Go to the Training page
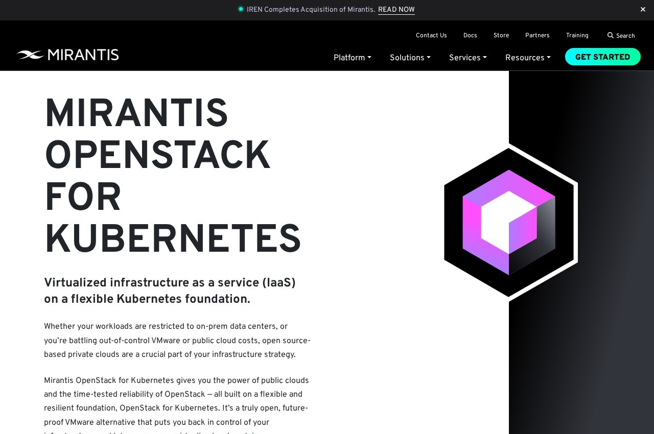654x434 pixels. [x=577, y=36]
